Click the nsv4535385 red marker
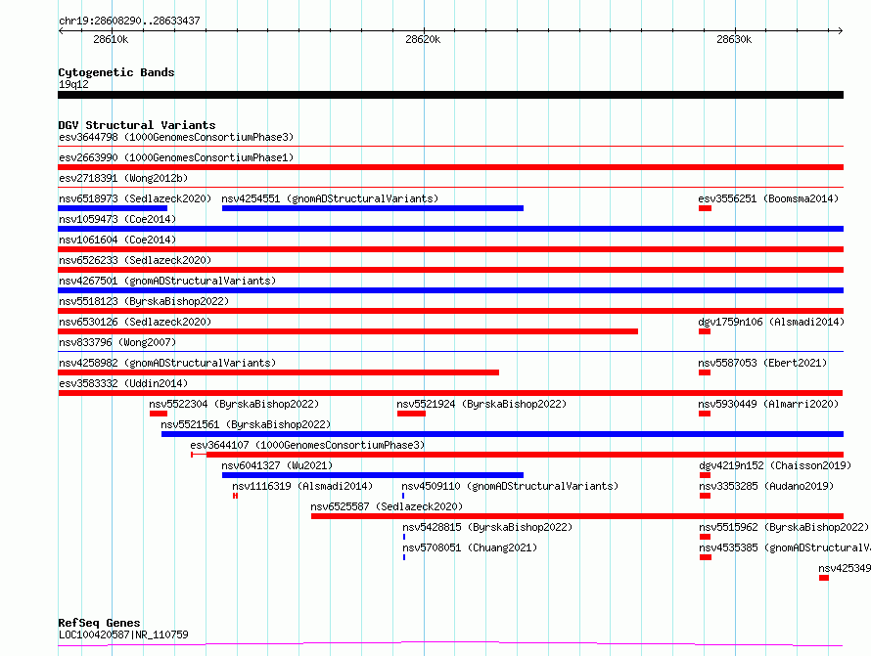 tap(706, 557)
